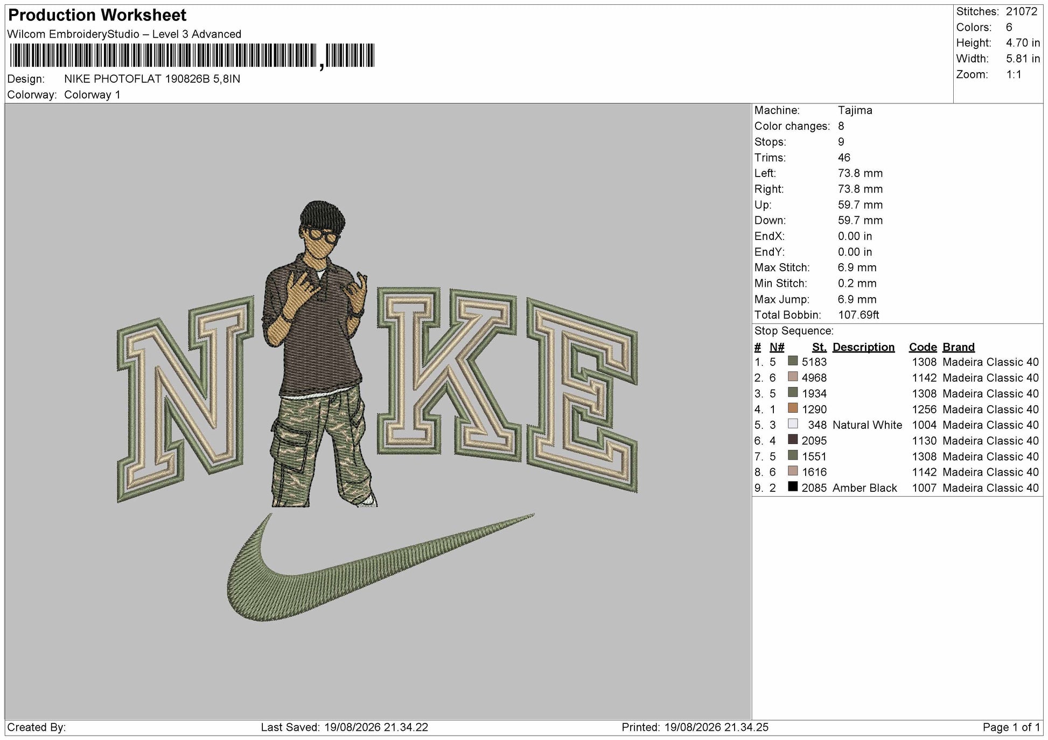This screenshot has height=740, width=1048.
Task: Click the 'EndY:' label
Action: 770,252
